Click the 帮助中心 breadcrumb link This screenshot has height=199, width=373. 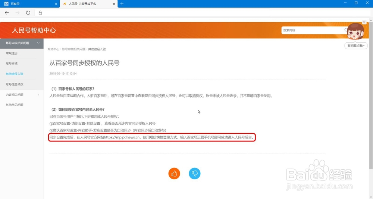(53, 49)
